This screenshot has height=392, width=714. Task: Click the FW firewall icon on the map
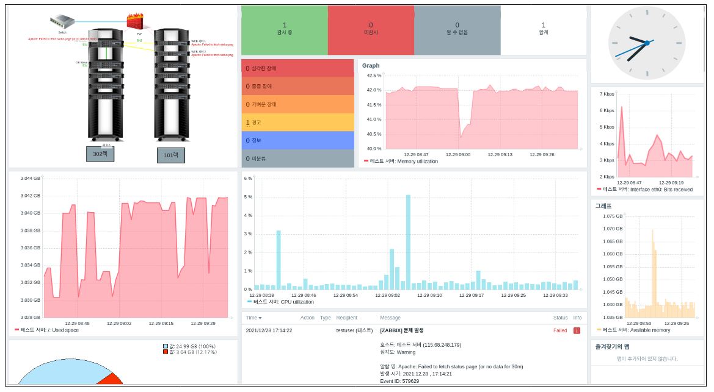[134, 22]
